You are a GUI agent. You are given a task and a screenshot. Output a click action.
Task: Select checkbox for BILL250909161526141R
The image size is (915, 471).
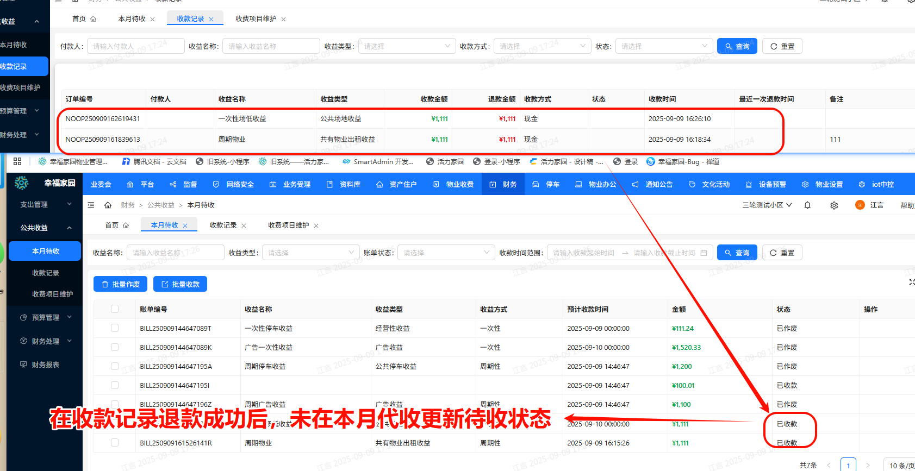pos(115,443)
